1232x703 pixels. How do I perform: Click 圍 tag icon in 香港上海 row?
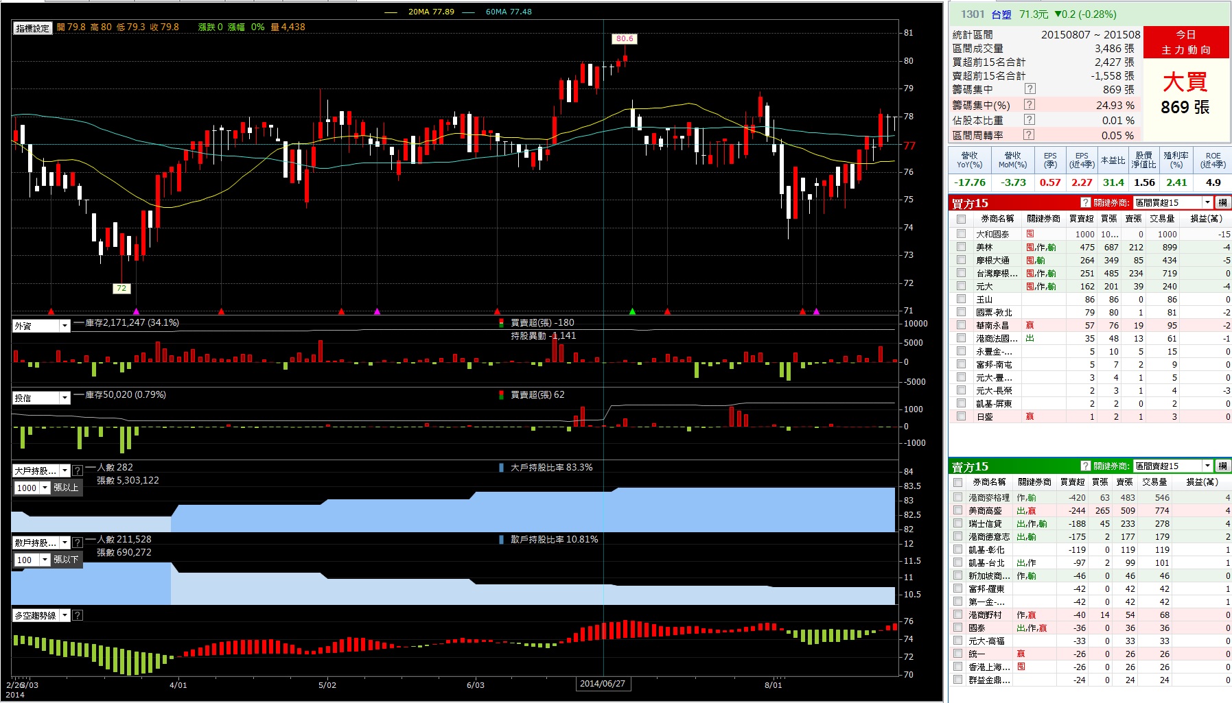click(x=1021, y=667)
